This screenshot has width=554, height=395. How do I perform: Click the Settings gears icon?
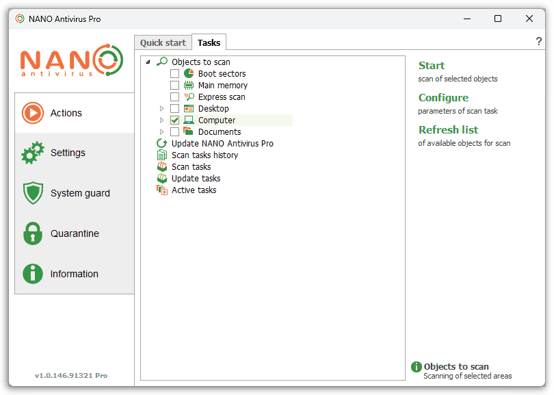click(x=33, y=153)
